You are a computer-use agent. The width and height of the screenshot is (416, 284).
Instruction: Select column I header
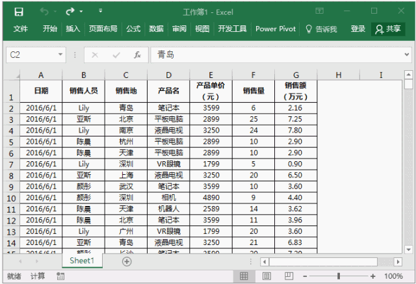pyautogui.click(x=381, y=75)
